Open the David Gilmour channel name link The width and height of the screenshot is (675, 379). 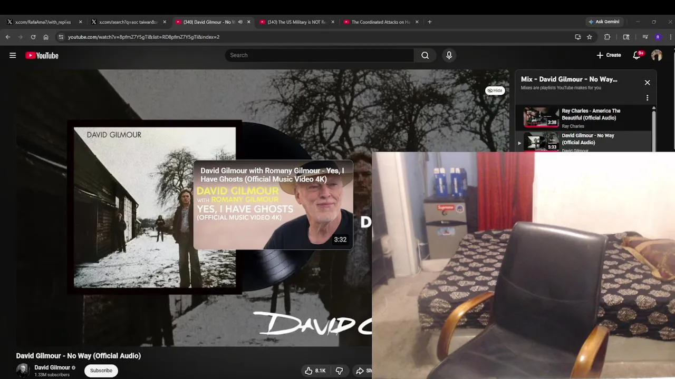point(52,367)
